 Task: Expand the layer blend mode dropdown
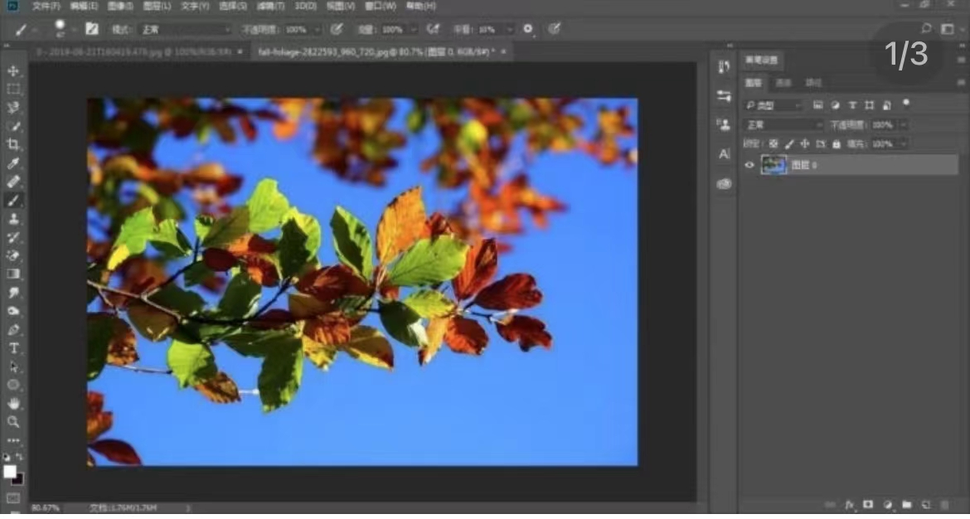click(x=782, y=124)
